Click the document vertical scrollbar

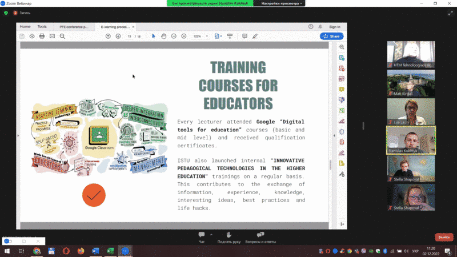[x=331, y=165]
